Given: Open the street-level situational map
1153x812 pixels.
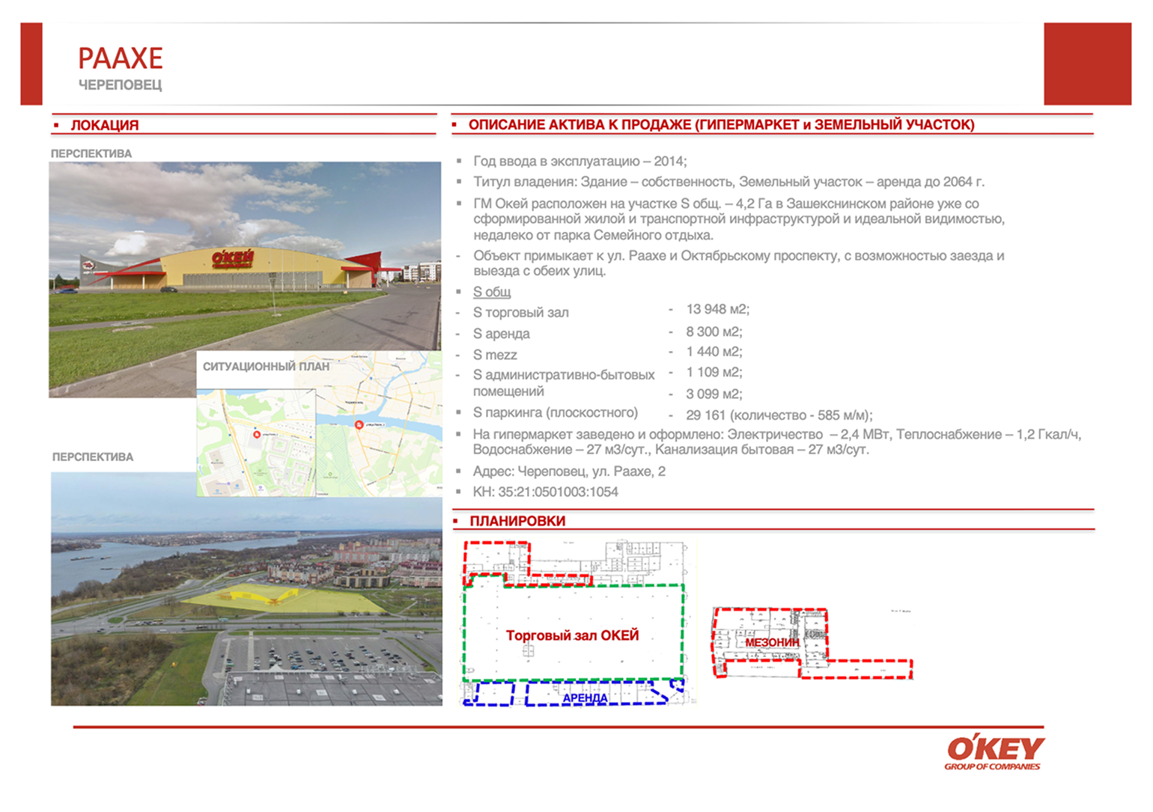Looking at the screenshot, I should click(256, 442).
